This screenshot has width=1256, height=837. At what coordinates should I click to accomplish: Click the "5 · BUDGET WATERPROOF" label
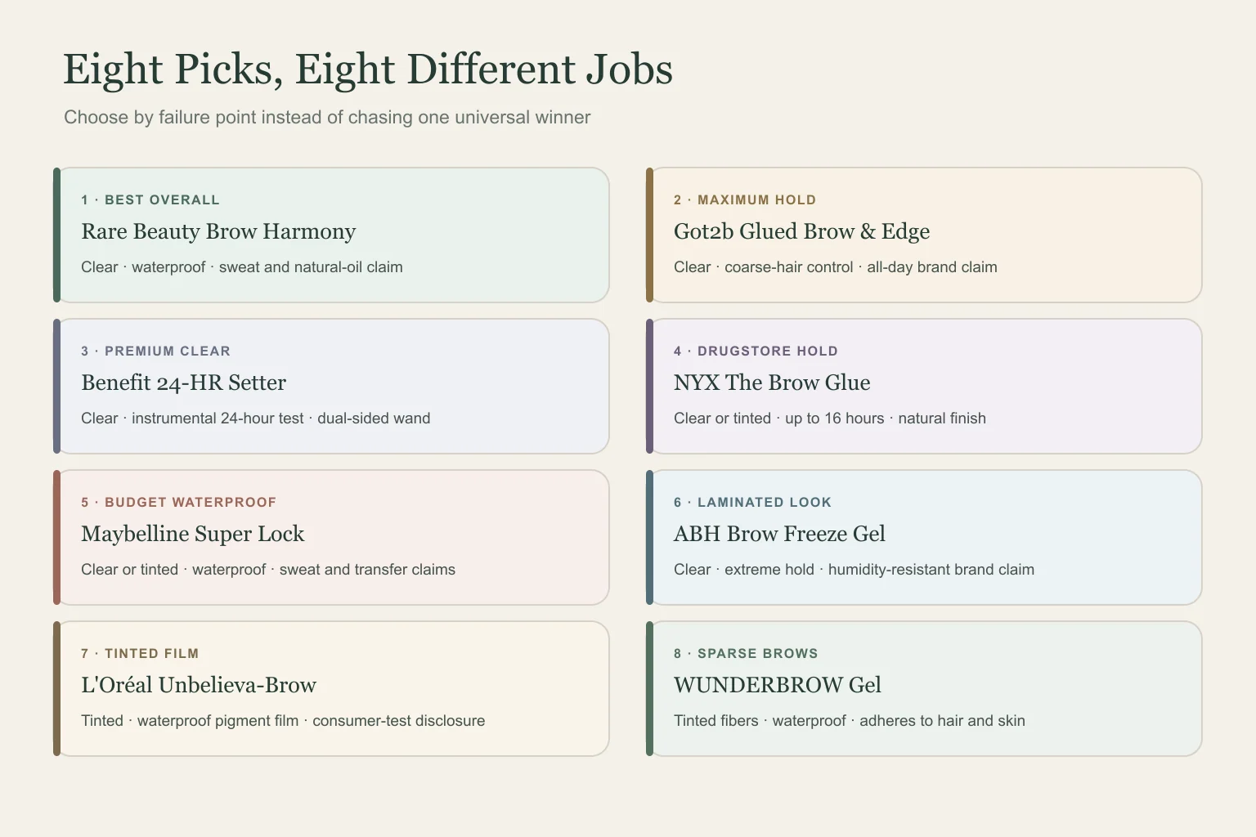coord(178,503)
